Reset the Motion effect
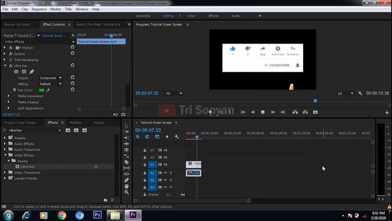 pos(72,47)
